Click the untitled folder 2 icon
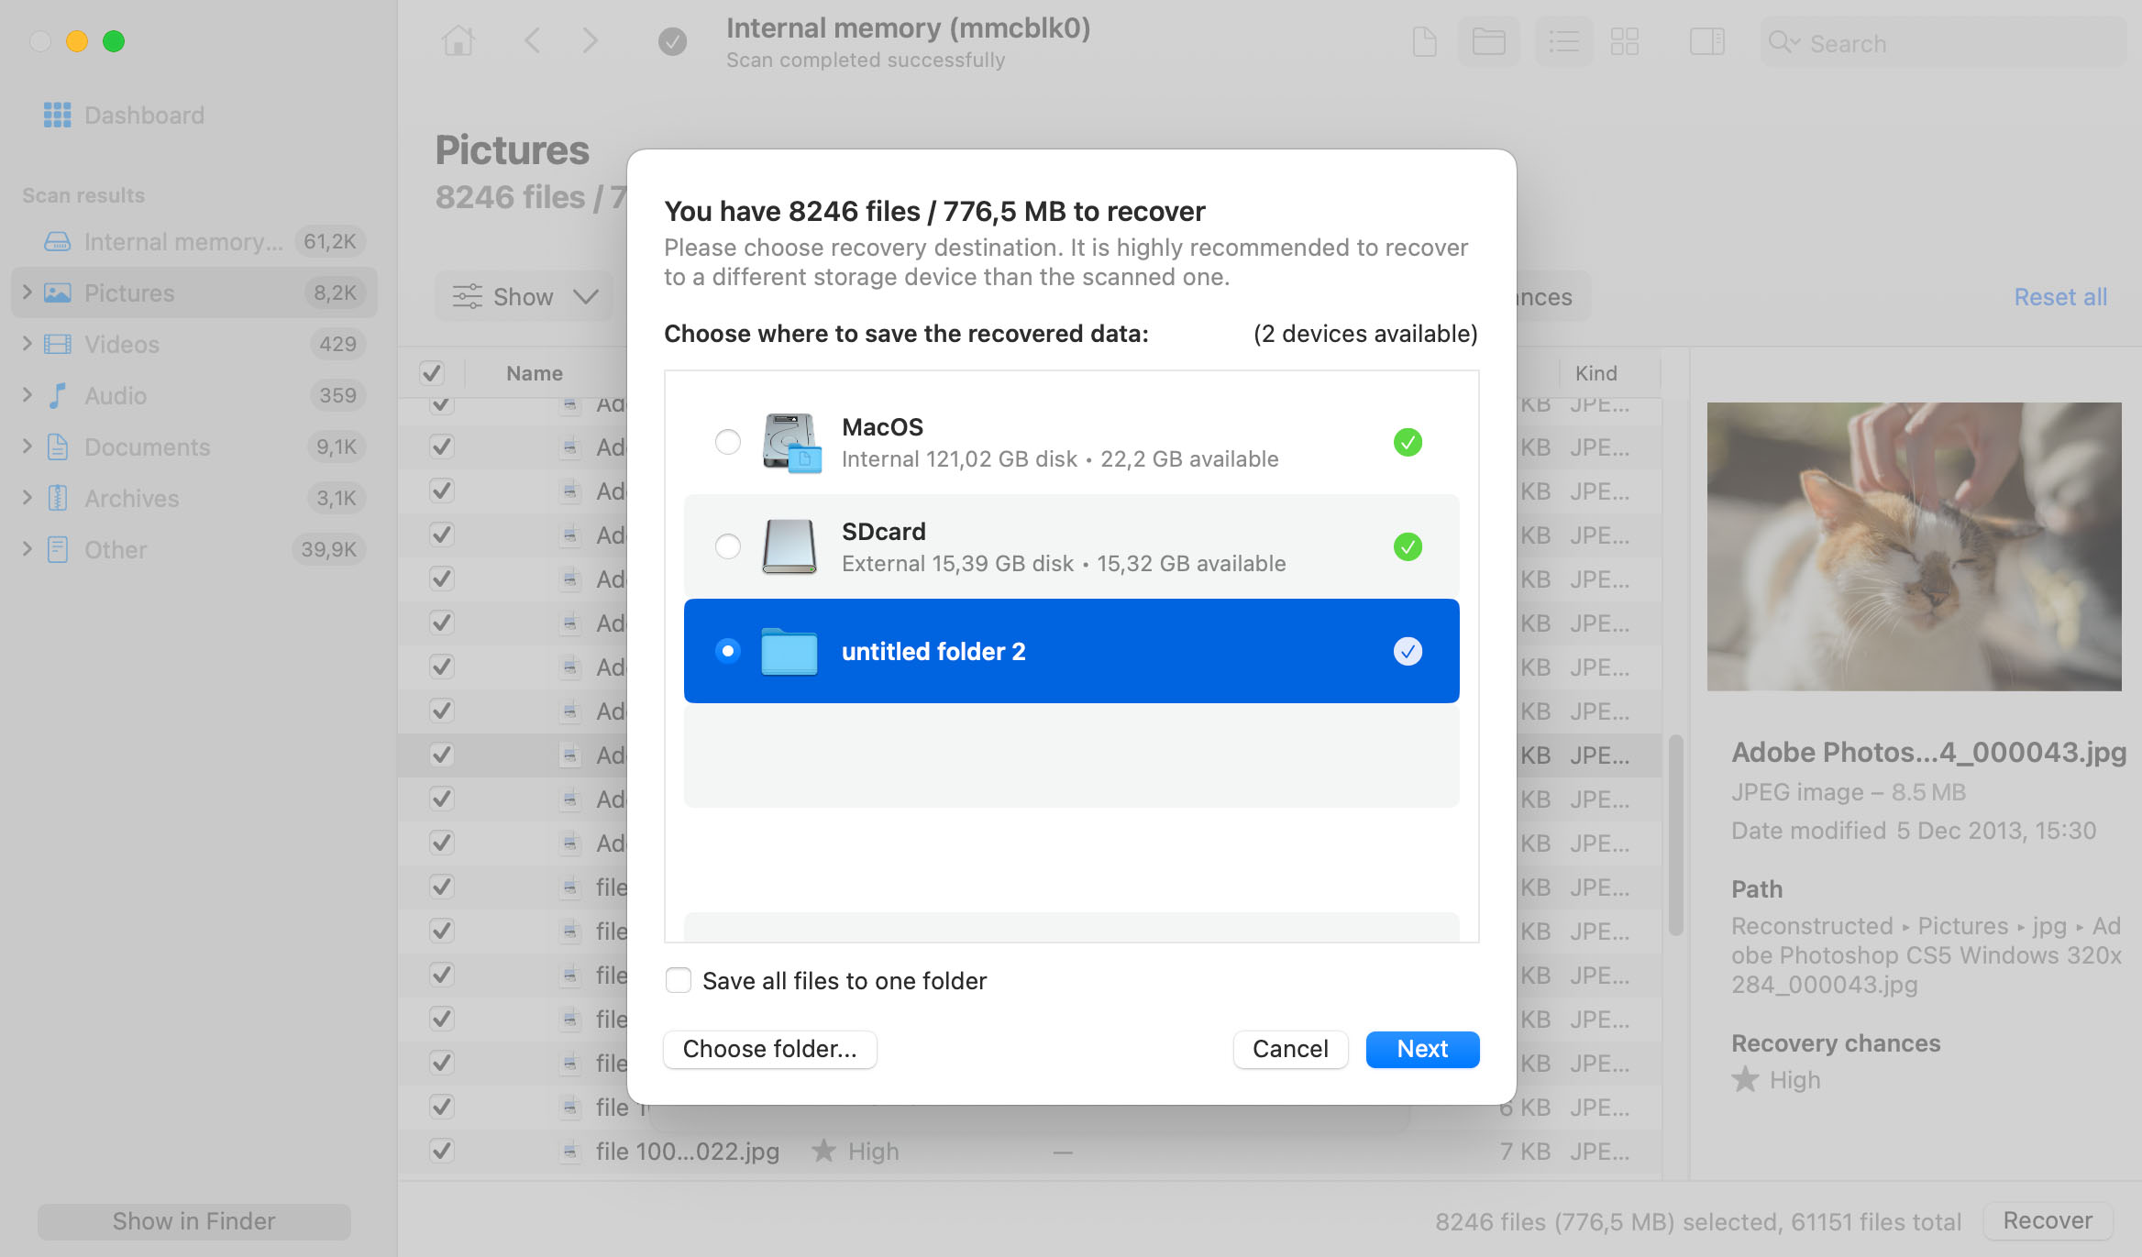The width and height of the screenshot is (2142, 1257). [x=789, y=649]
